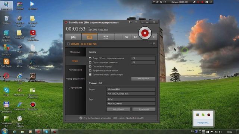Open the Opera desktop shortcut

(6, 77)
